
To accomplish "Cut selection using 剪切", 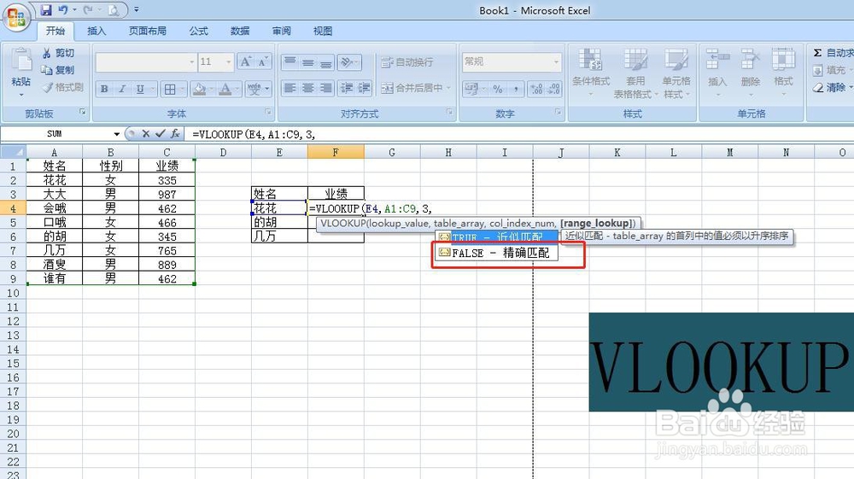I will pyautogui.click(x=58, y=53).
